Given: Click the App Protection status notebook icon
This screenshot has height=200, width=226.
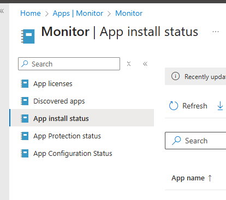Looking at the screenshot, I should click(x=25, y=136).
